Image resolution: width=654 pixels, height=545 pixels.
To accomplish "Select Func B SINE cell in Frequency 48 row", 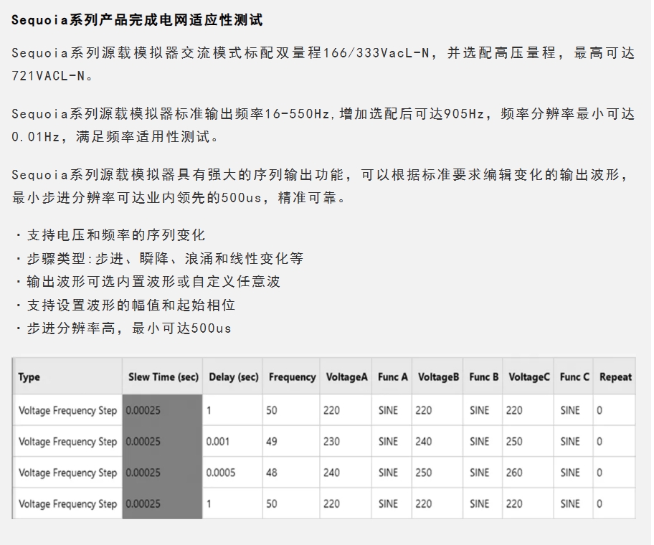I will (x=483, y=473).
